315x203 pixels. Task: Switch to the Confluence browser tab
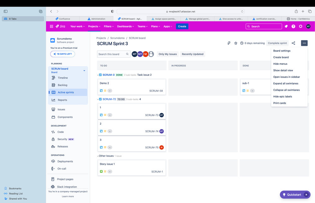click(x=63, y=19)
